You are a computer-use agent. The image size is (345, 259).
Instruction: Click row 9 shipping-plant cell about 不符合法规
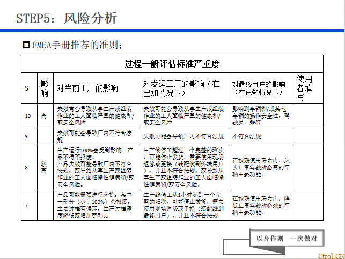click(x=183, y=136)
